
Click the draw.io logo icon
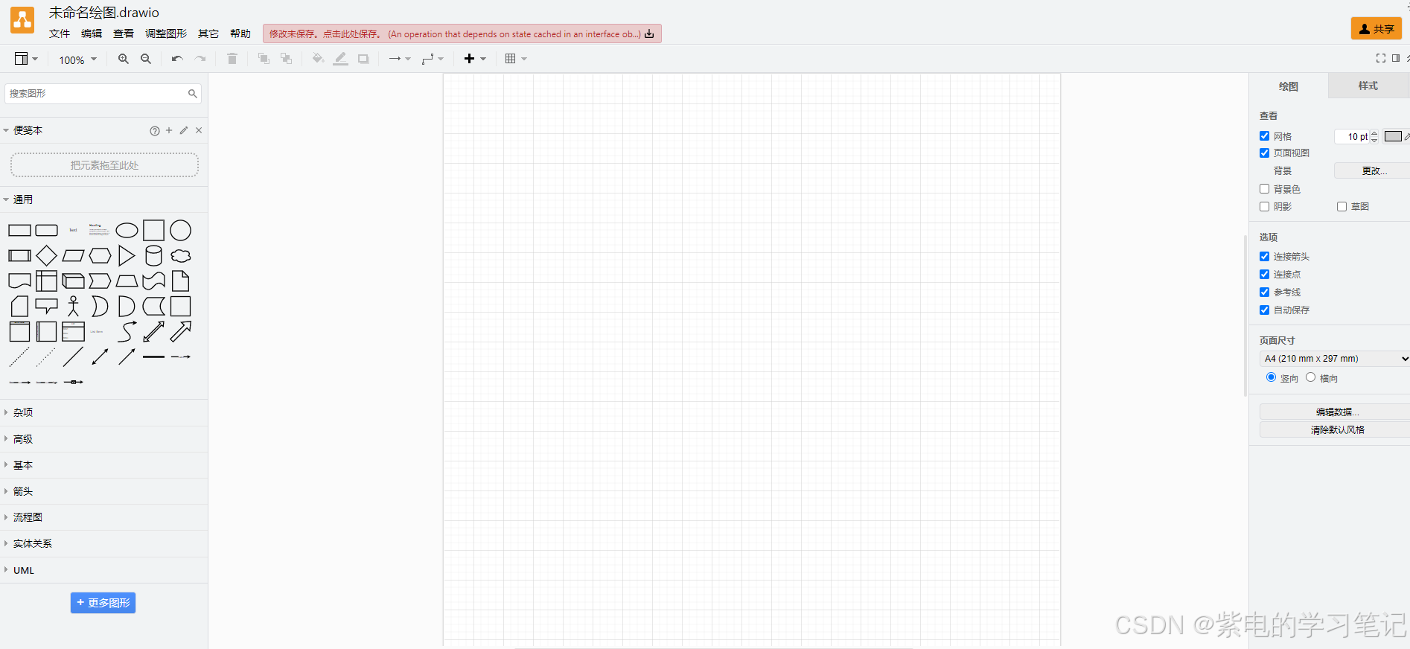[22, 20]
